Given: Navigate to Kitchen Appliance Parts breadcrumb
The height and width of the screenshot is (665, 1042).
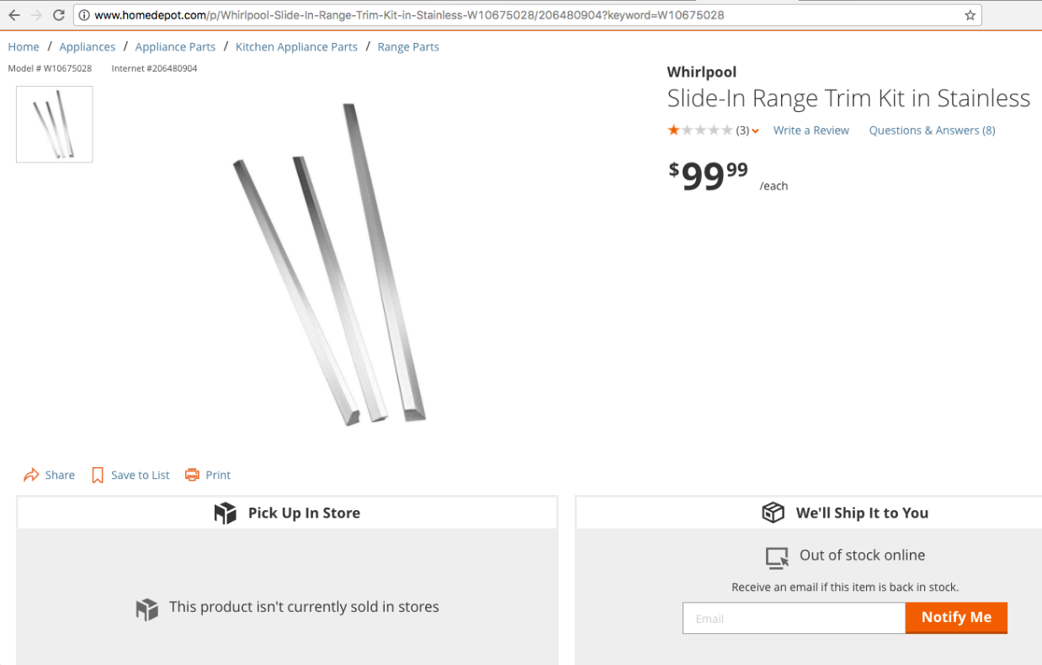Looking at the screenshot, I should (x=296, y=47).
